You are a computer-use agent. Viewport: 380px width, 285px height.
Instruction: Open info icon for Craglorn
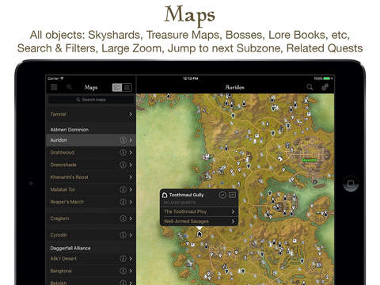[x=123, y=218]
